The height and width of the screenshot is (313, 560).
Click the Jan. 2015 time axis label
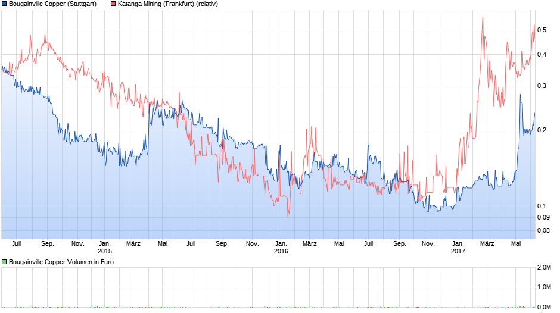[x=105, y=248]
